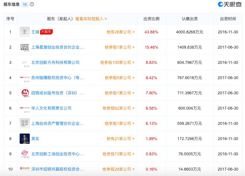Viewport: 245px width, 176px height.
Task: Expand 他参股1家公司 for 招银成长陆号
Action: coord(119,93)
